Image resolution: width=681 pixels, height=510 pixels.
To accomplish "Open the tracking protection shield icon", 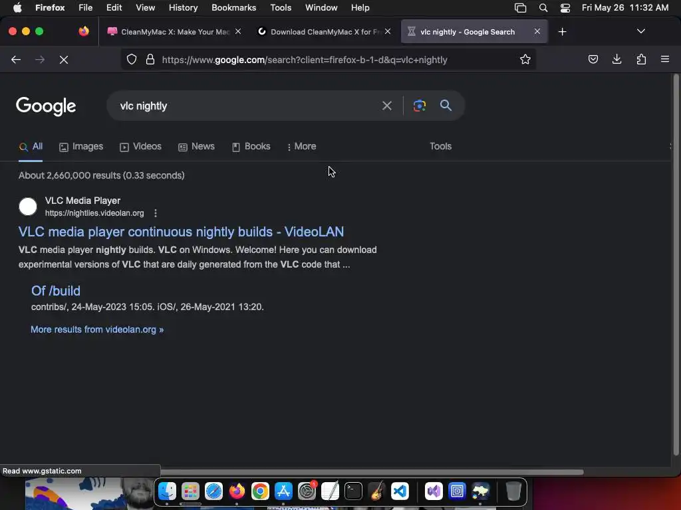I will 132,59.
